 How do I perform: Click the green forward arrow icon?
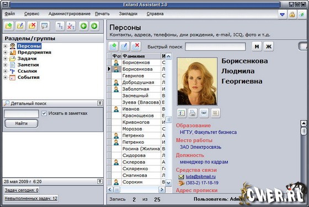tap(94, 26)
